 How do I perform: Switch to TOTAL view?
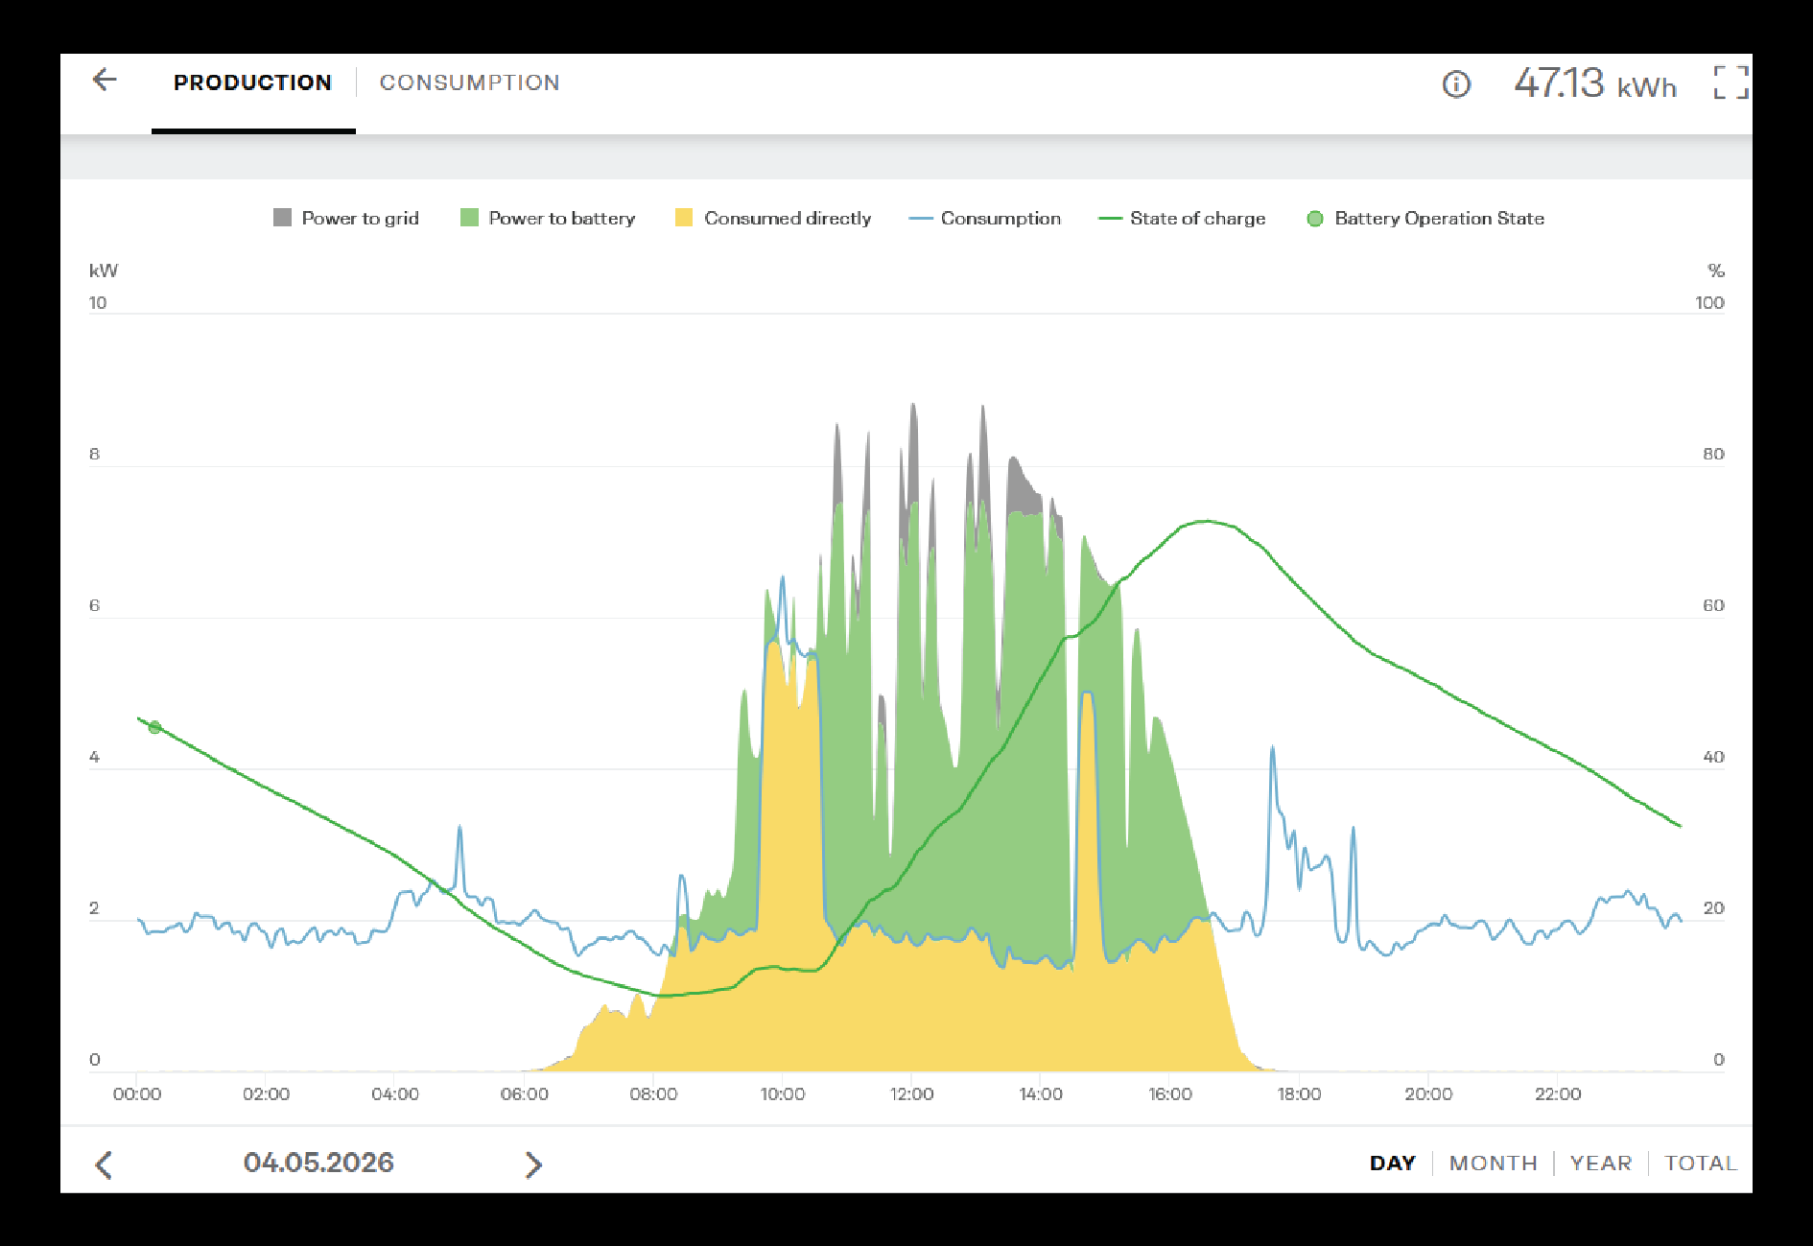pyautogui.click(x=1701, y=1163)
